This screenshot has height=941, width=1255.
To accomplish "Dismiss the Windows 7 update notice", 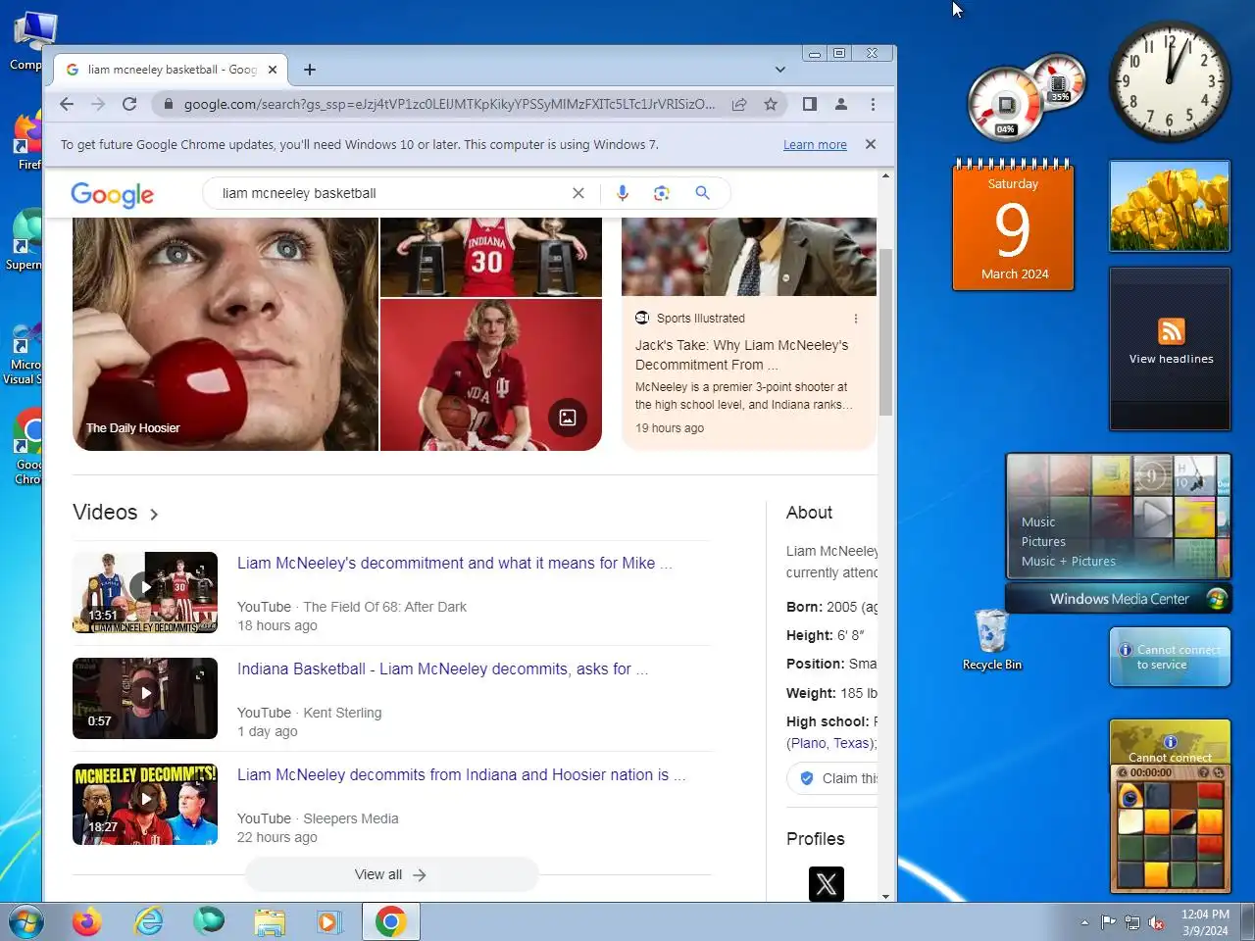I will tap(871, 144).
